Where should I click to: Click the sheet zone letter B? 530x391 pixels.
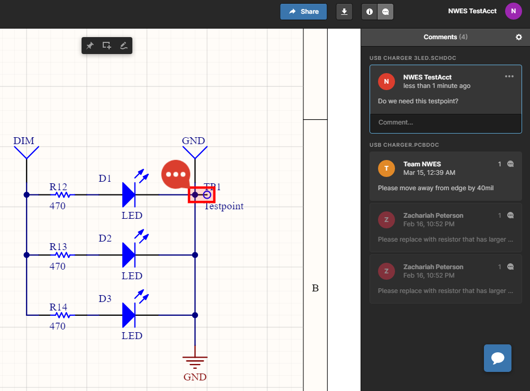coord(315,288)
